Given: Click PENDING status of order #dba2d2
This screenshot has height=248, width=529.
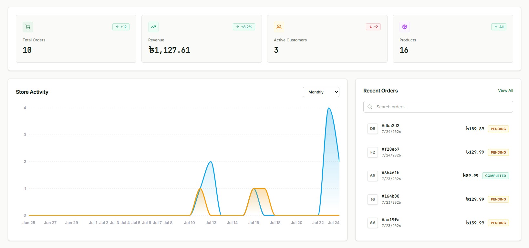Looking at the screenshot, I should pos(498,129).
